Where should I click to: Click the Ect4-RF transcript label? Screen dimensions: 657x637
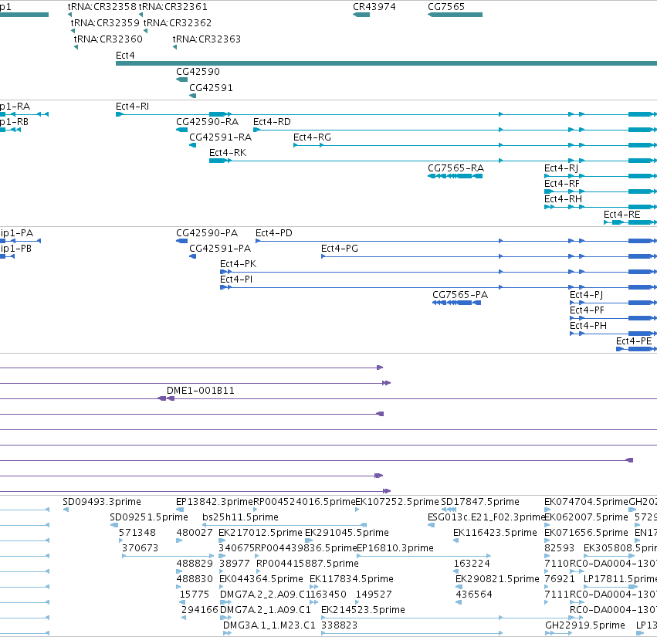[562, 184]
